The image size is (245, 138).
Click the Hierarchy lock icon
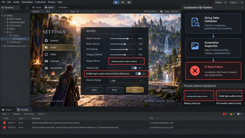tap(27, 7)
